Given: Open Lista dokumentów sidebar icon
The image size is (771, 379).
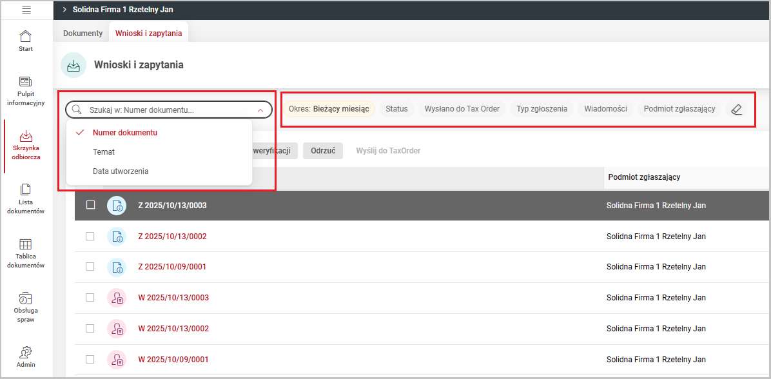Looking at the screenshot, I should 26,189.
